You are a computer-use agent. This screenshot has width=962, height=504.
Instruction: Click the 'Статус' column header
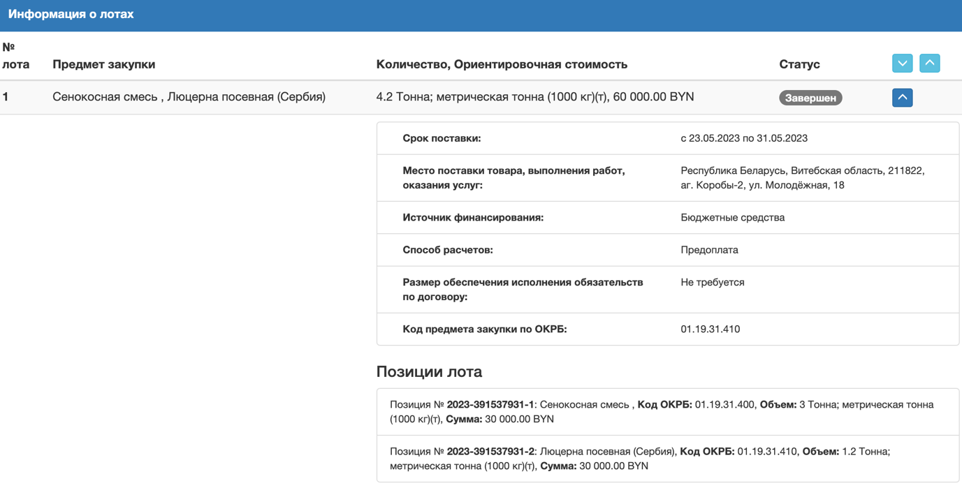[x=799, y=64]
